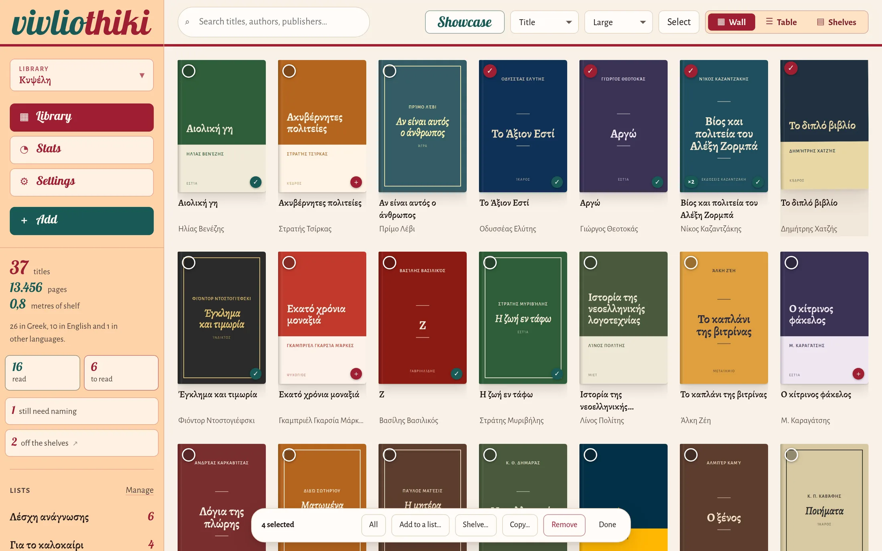Screen dimensions: 882x551
Task: Click plus badge on Ο κίτρινος φάκελος cover
Action: [858, 373]
